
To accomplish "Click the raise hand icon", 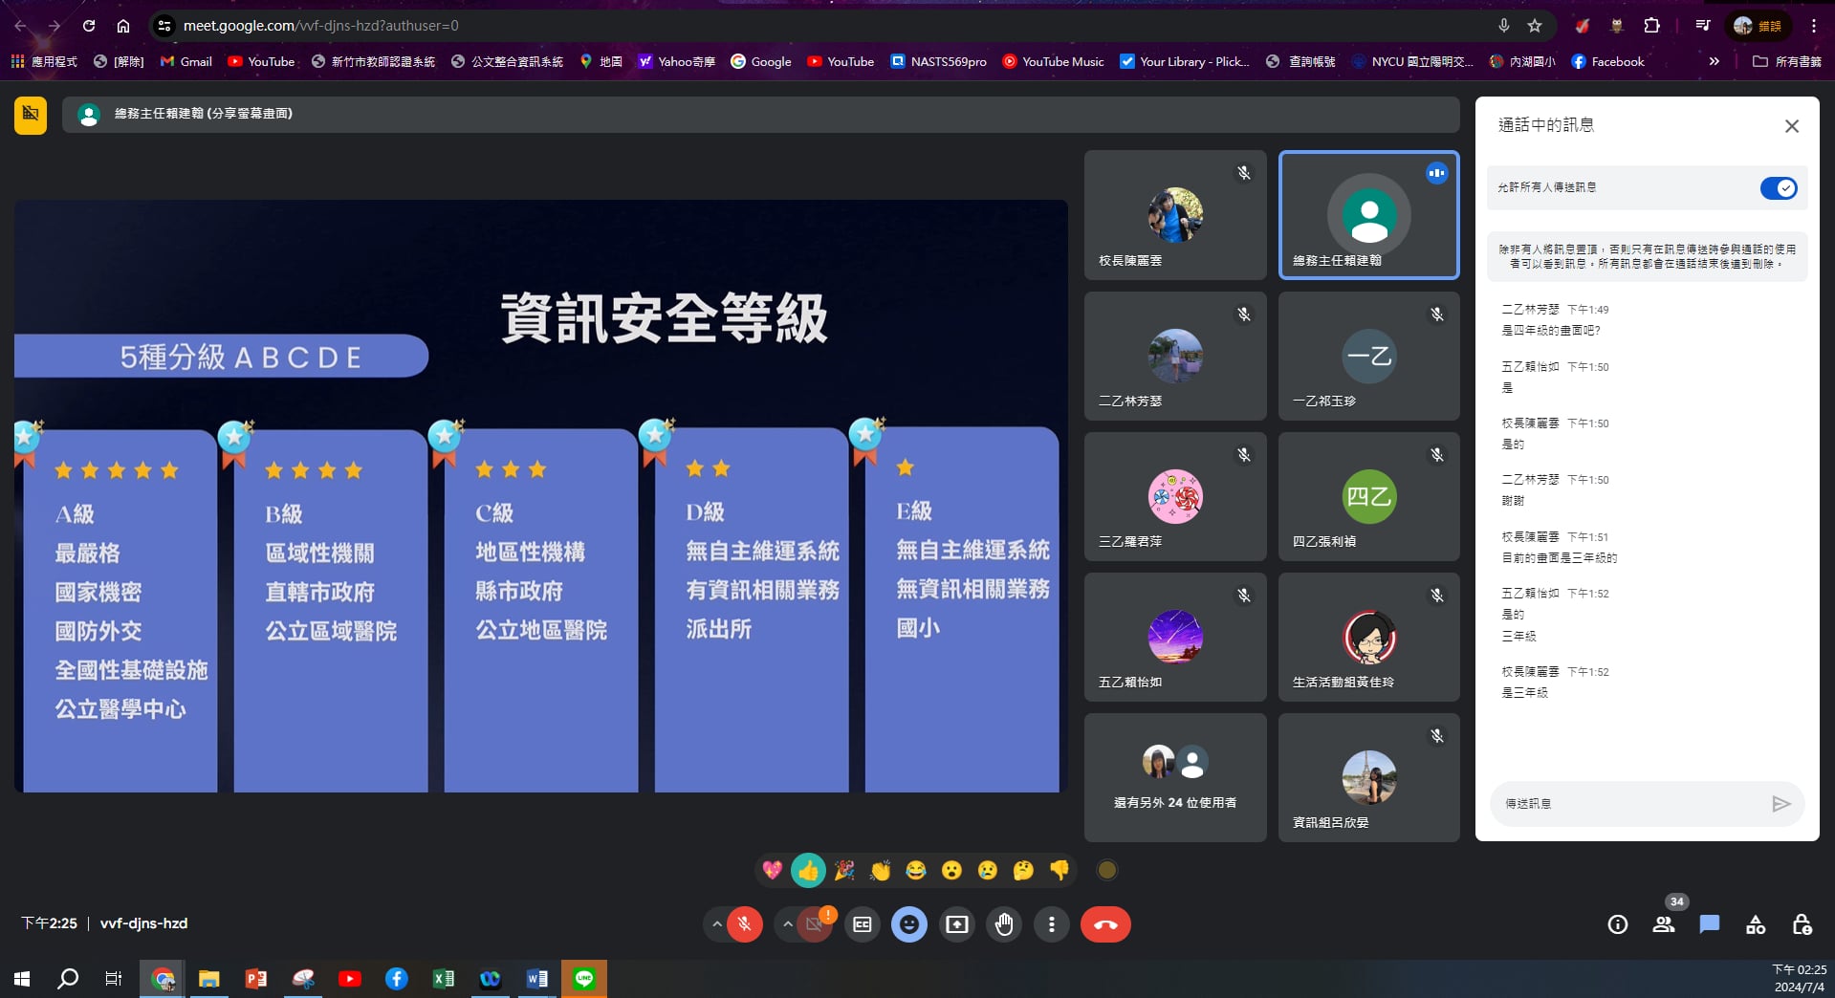I will tap(1004, 924).
